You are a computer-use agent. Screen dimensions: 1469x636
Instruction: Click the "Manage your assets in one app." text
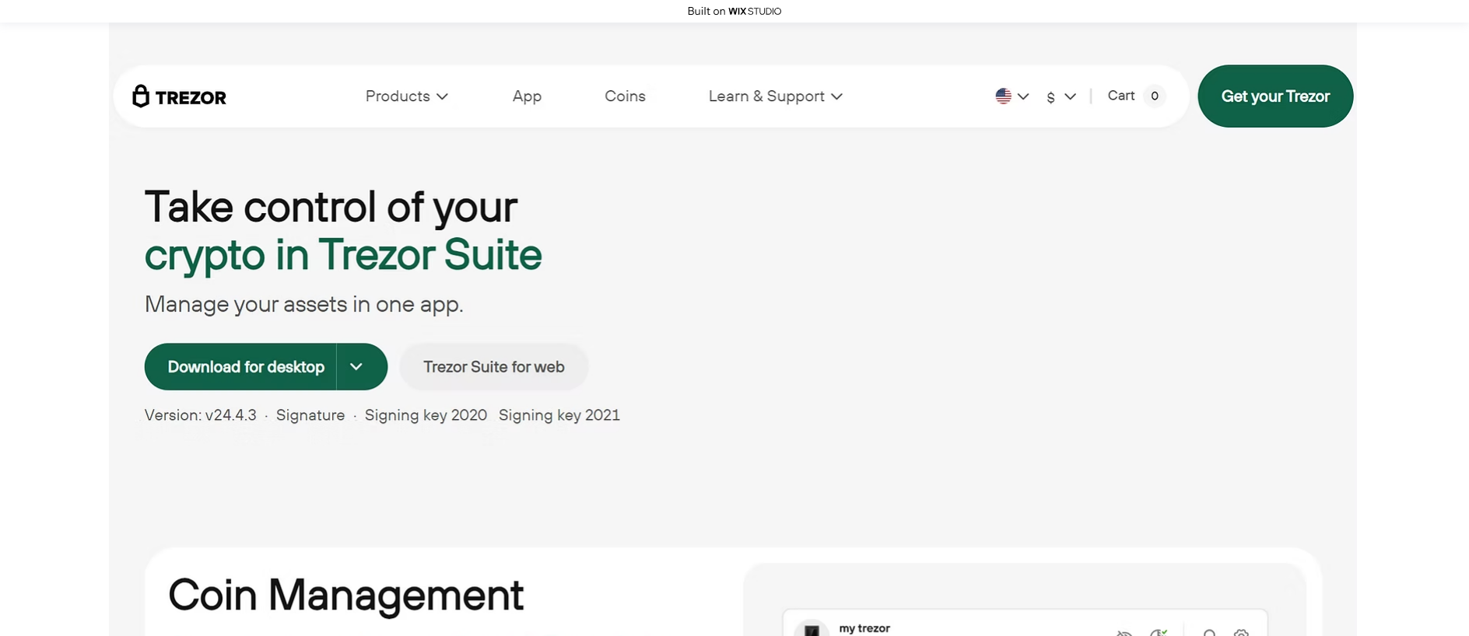(x=304, y=304)
